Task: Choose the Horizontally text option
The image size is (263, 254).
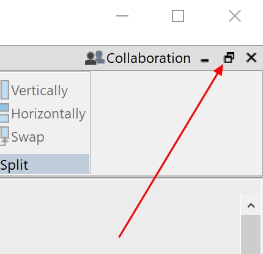Action: 48,114
